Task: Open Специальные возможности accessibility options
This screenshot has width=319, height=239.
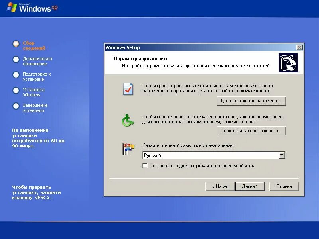Action: click(x=251, y=131)
